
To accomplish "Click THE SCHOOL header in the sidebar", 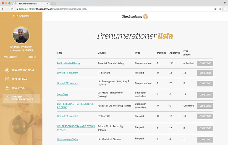I will tap(21, 16).
